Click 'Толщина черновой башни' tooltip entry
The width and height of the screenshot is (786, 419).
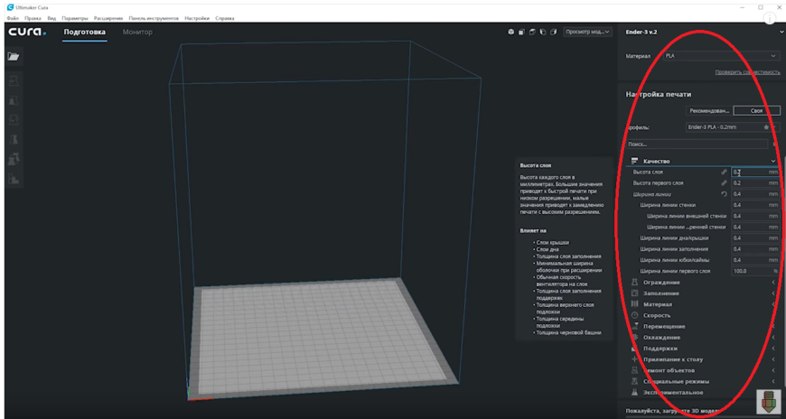[568, 332]
